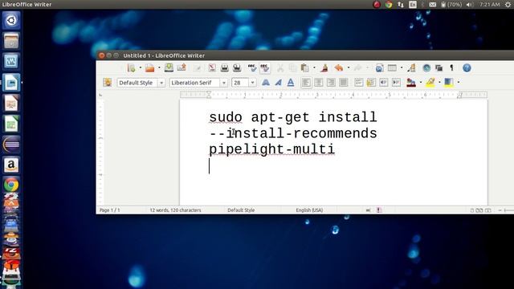The height and width of the screenshot is (289, 514).
Task: Open the Navigator compass icon
Action: point(426,67)
